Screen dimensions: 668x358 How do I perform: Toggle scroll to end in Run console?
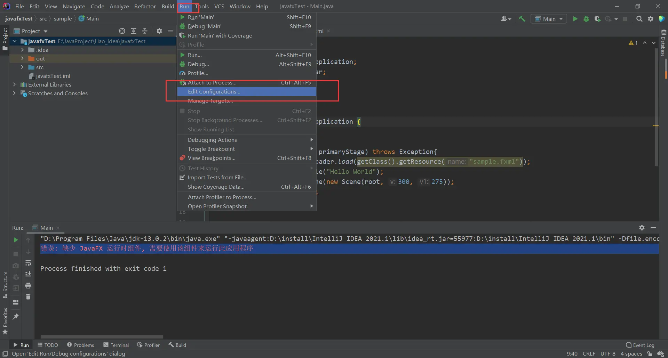tap(28, 274)
